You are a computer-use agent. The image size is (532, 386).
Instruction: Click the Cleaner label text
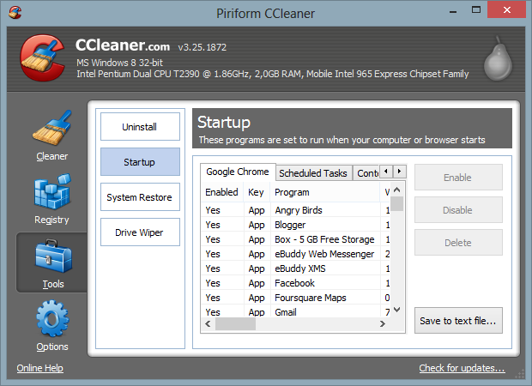tap(52, 156)
